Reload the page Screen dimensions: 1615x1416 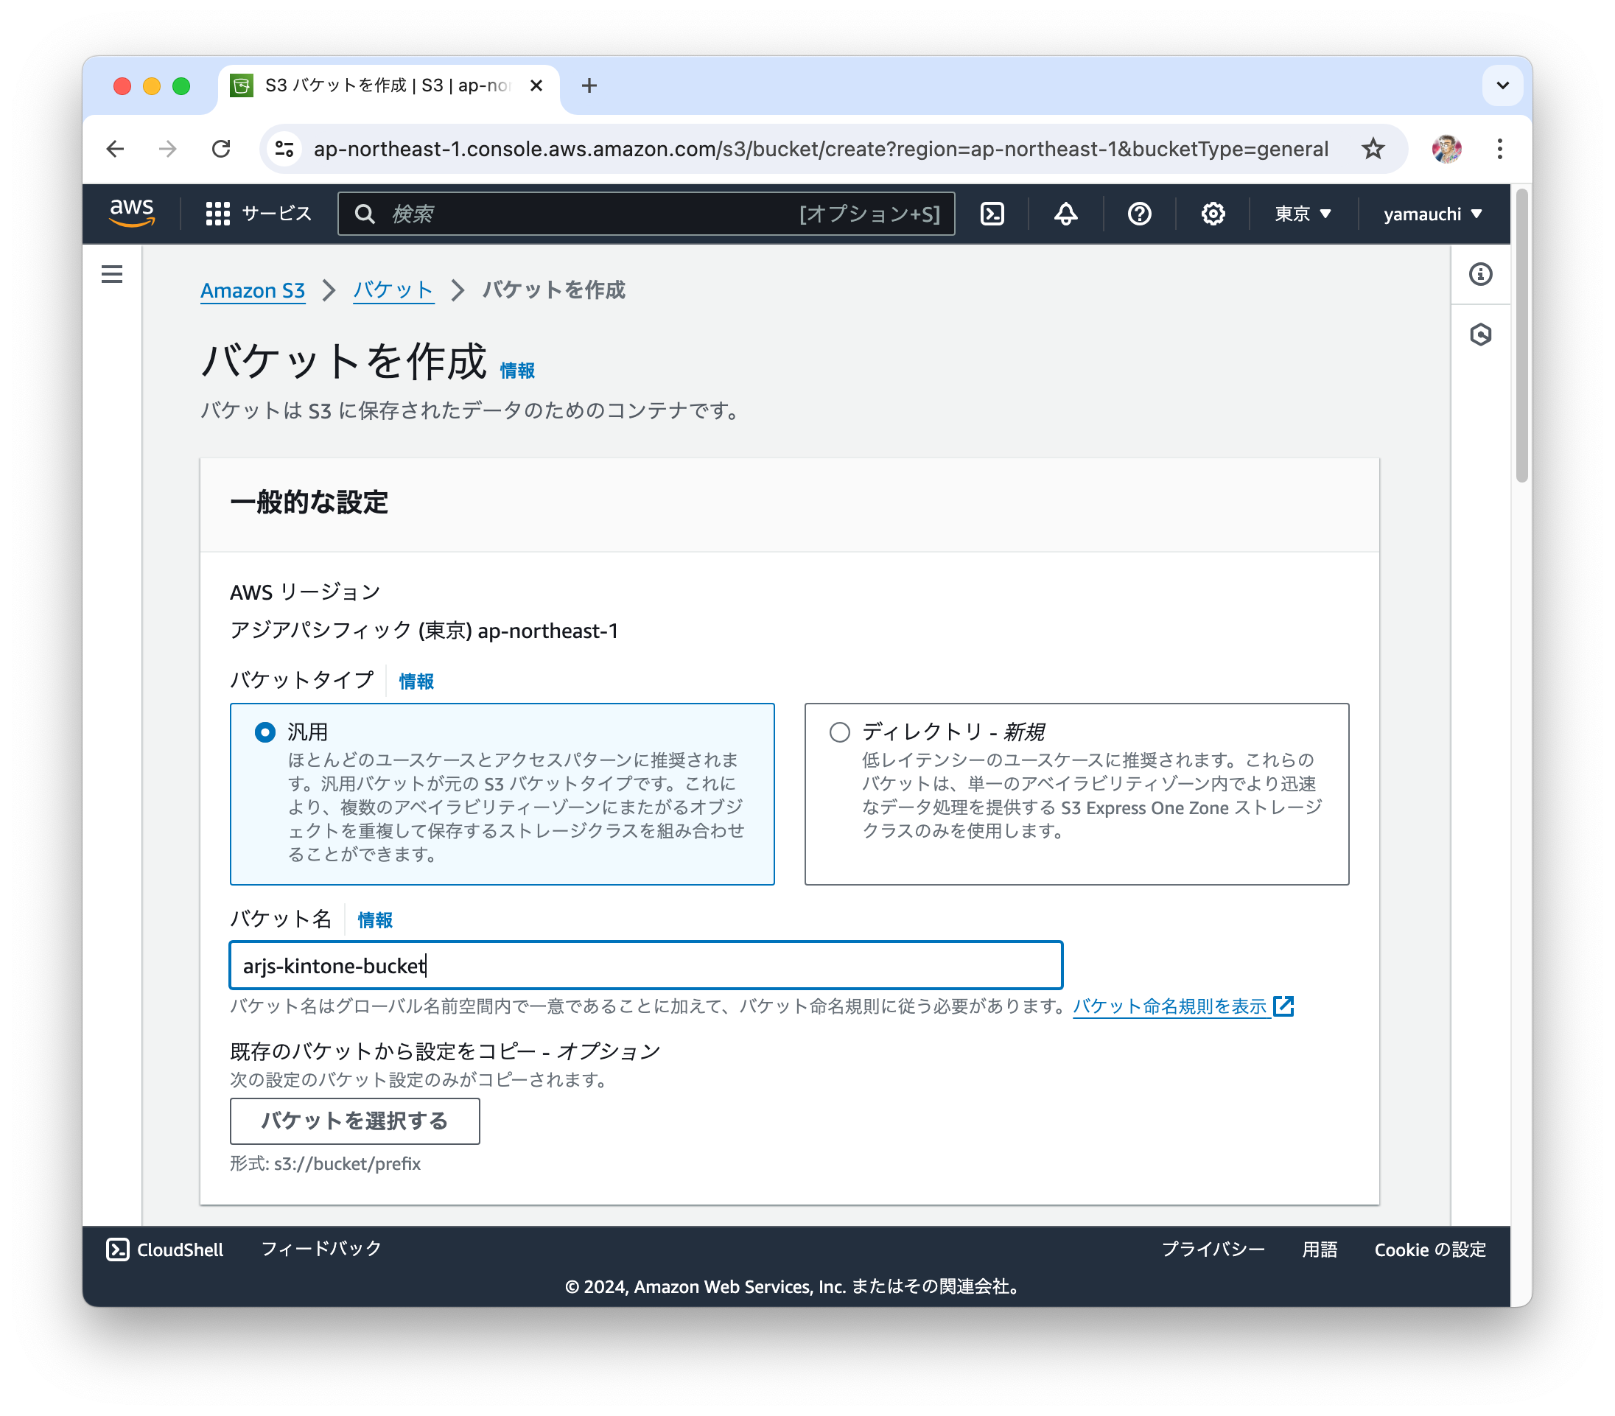tap(221, 149)
